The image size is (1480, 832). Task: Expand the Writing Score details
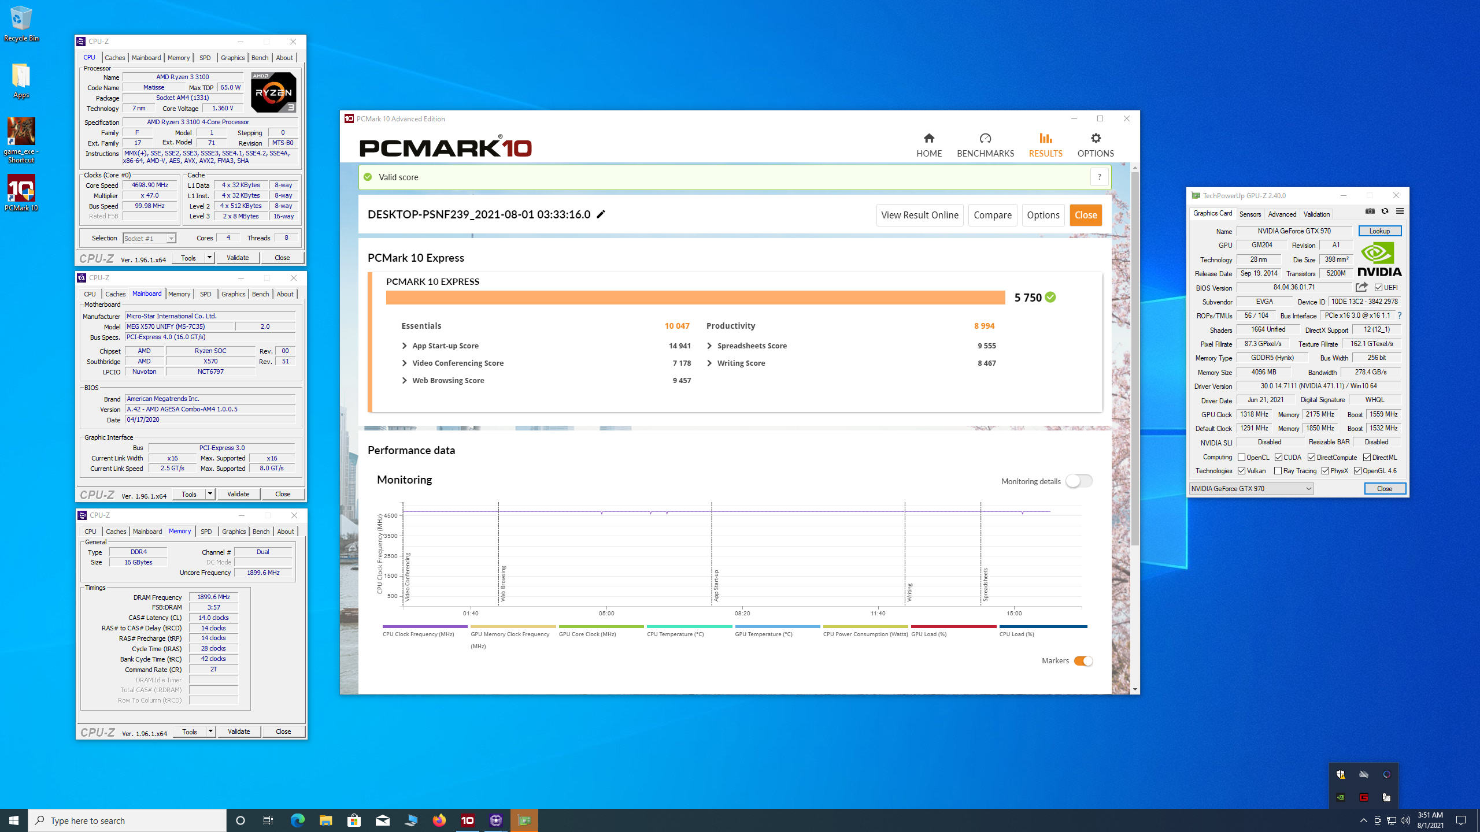pos(709,363)
